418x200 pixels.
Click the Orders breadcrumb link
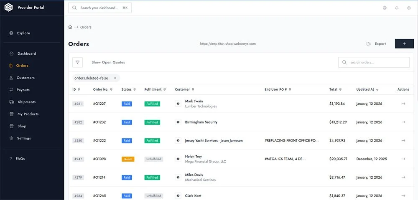[86, 27]
